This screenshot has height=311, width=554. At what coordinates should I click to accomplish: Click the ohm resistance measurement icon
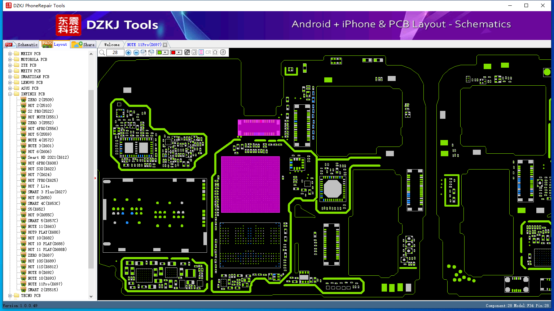pyautogui.click(x=215, y=52)
